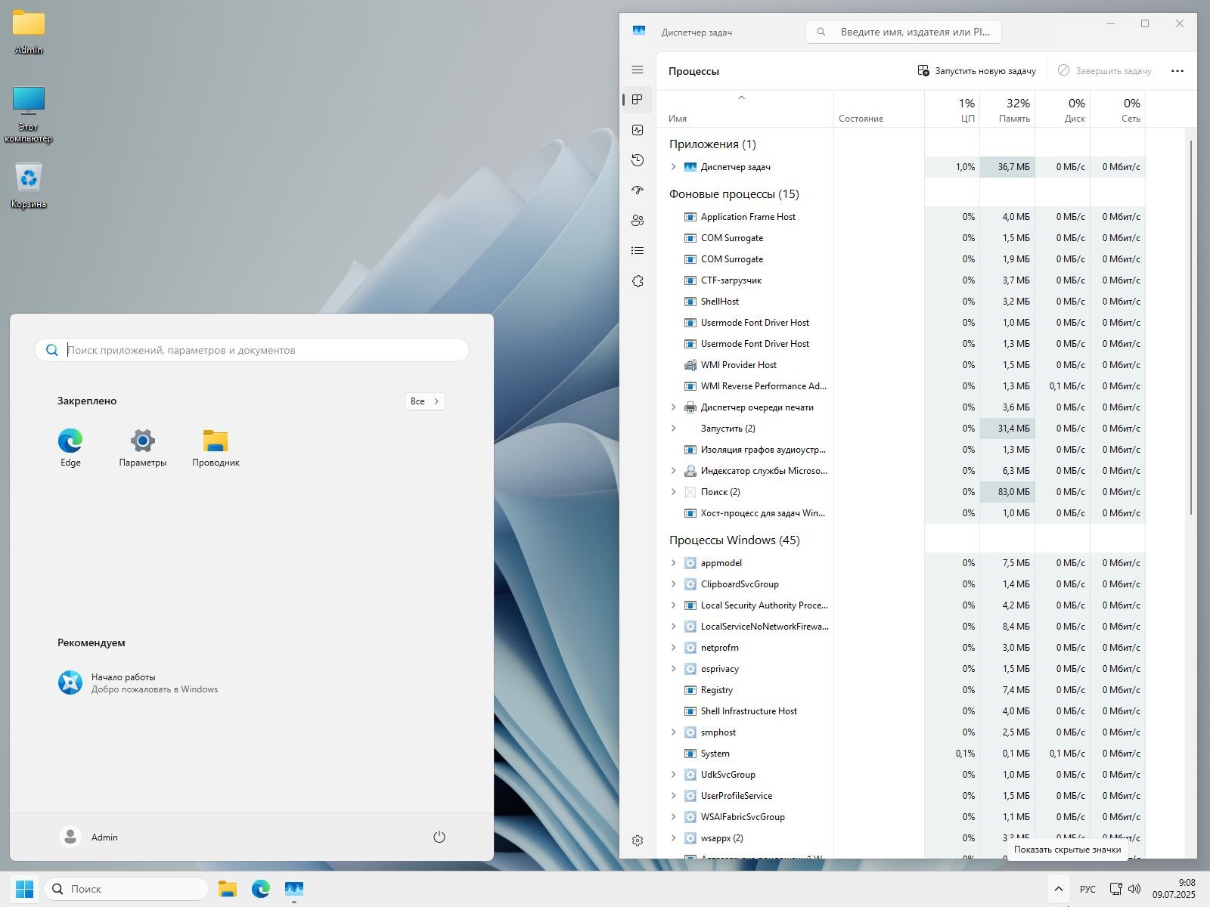Screen dimensions: 1210x907
Task: Select the Корзина desktop icon
Action: 29,186
